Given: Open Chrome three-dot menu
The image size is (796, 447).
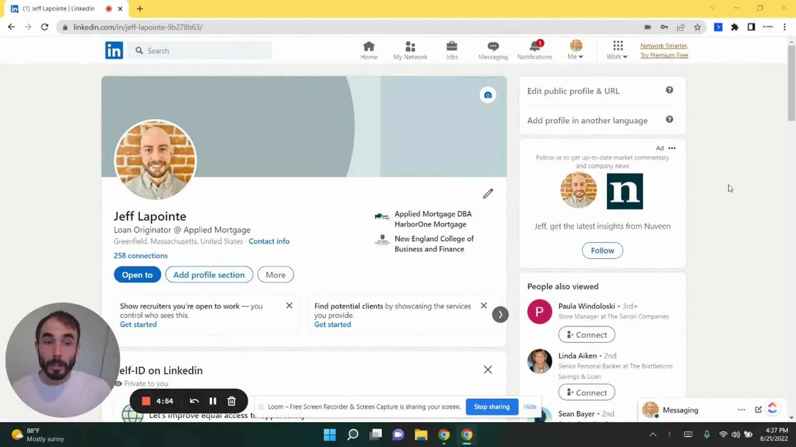Looking at the screenshot, I should coord(784,27).
